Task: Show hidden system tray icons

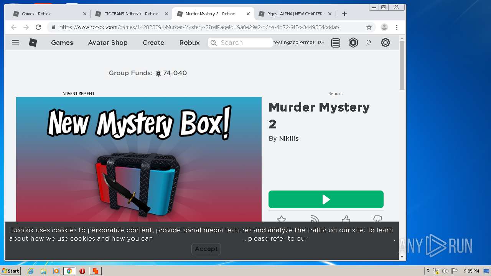Action: [x=428, y=271]
